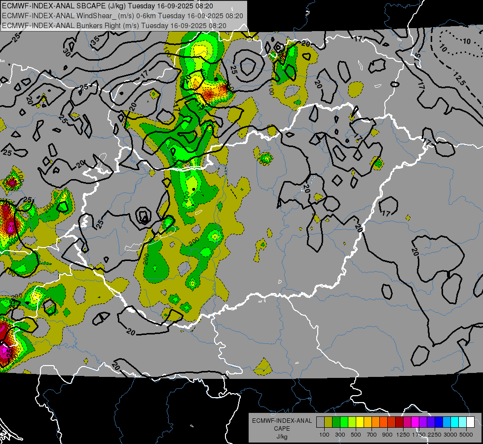Viewport: 483px width, 444px height.
Task: Click the dark red swatch in legend
Action: click(x=399, y=422)
